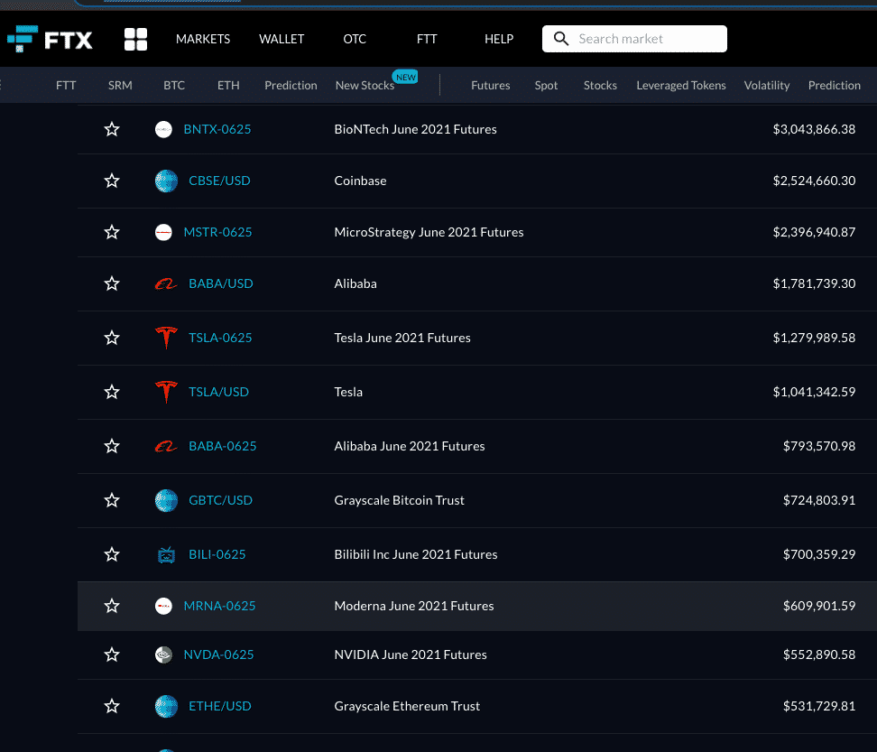The image size is (877, 752).
Task: Click the Alibaba logo beside BABA-0625
Action: [x=166, y=447]
